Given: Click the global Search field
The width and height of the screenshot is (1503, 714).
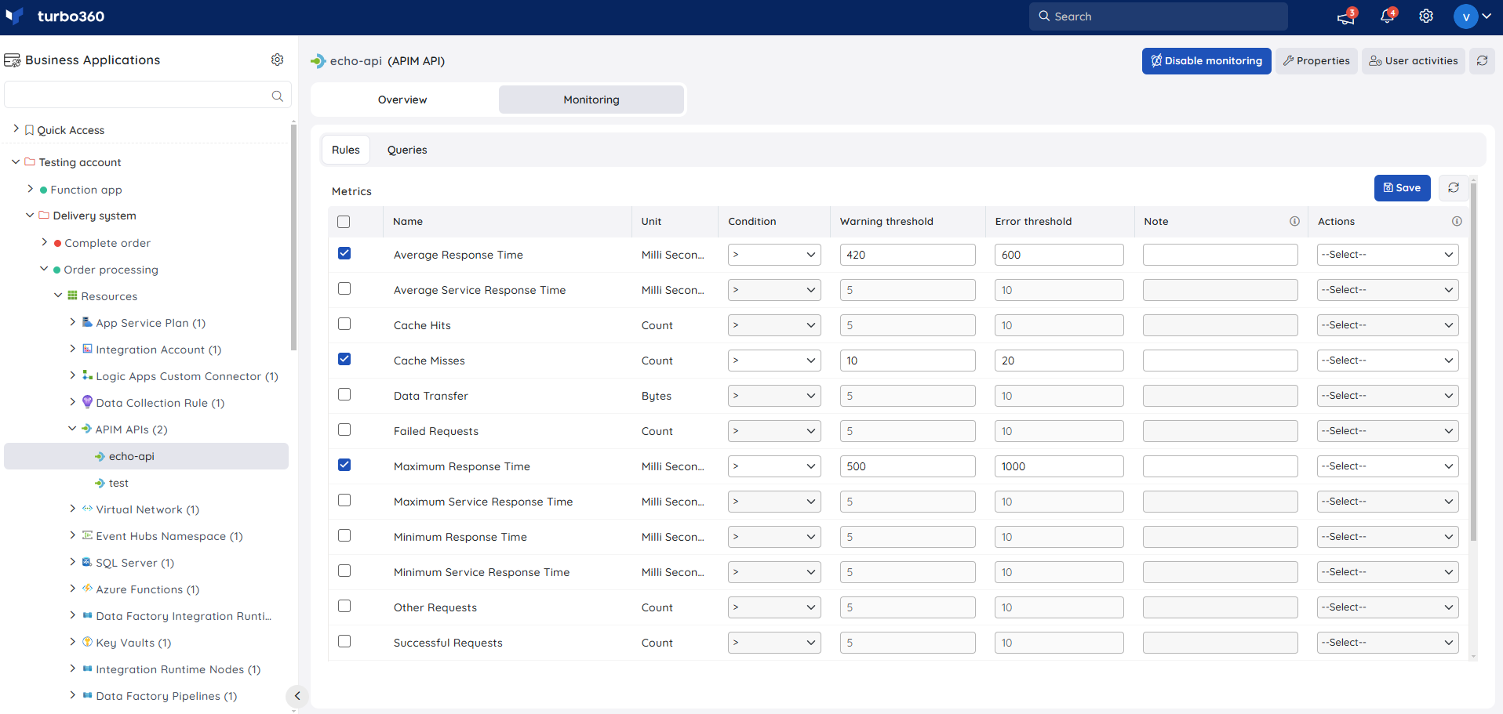Looking at the screenshot, I should (1159, 16).
